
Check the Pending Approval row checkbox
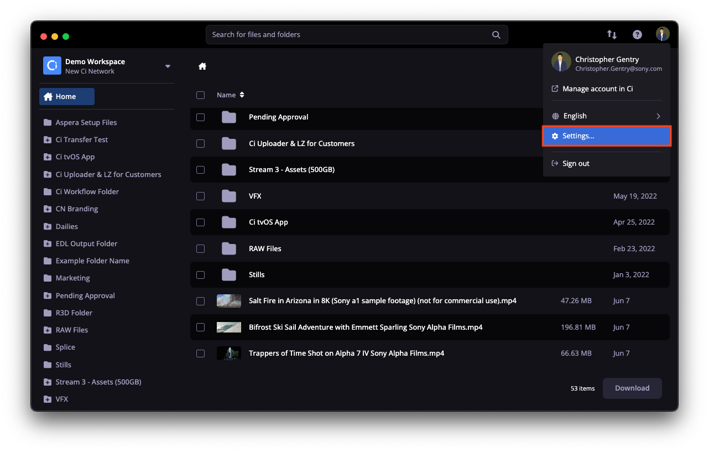tap(200, 117)
